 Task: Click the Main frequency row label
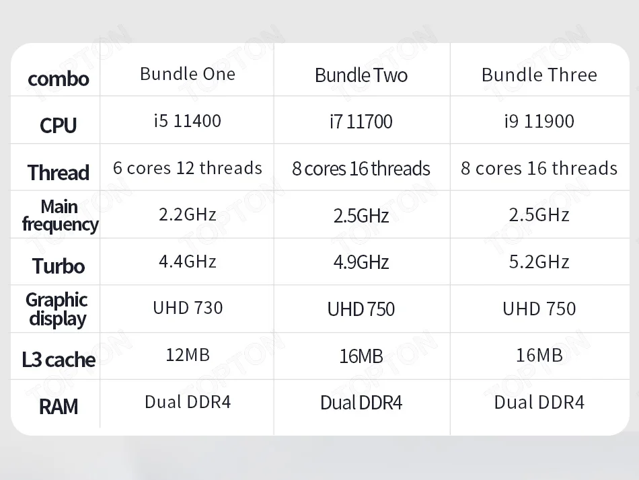(59, 215)
